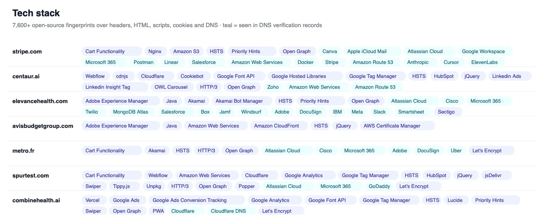Select the combinehealth.ai domain label
Viewport: 544px width, 224px height.
pos(36,200)
